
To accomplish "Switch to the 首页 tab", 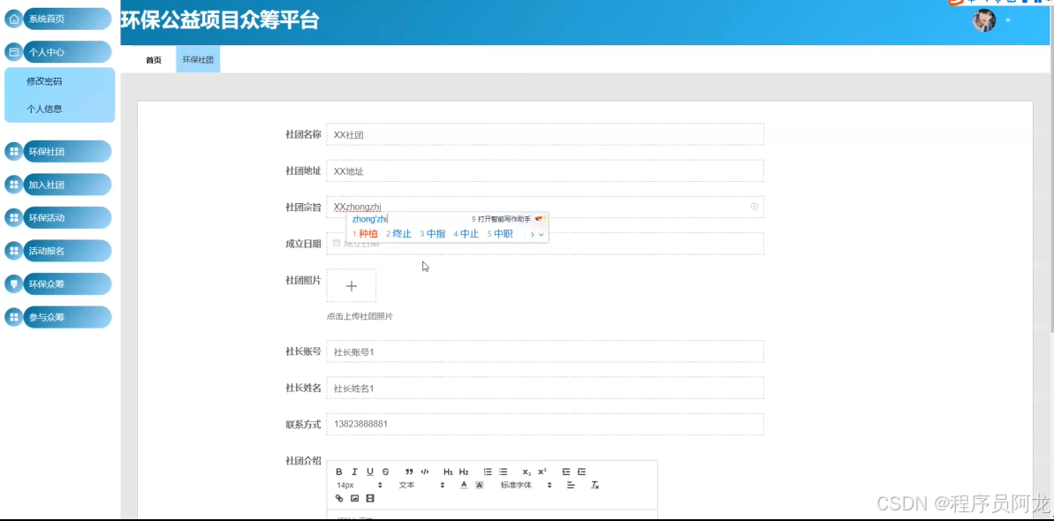I will [154, 60].
